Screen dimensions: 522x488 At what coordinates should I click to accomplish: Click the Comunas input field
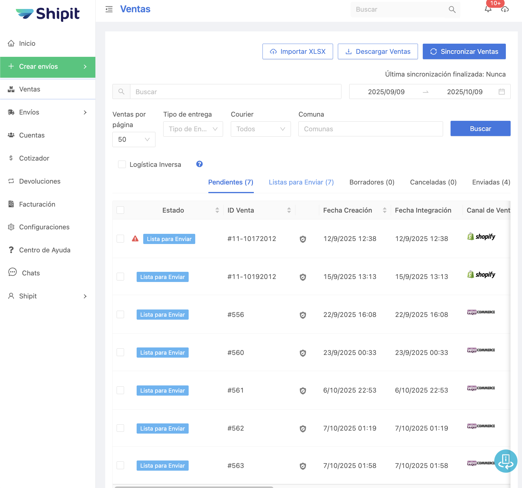click(x=370, y=129)
